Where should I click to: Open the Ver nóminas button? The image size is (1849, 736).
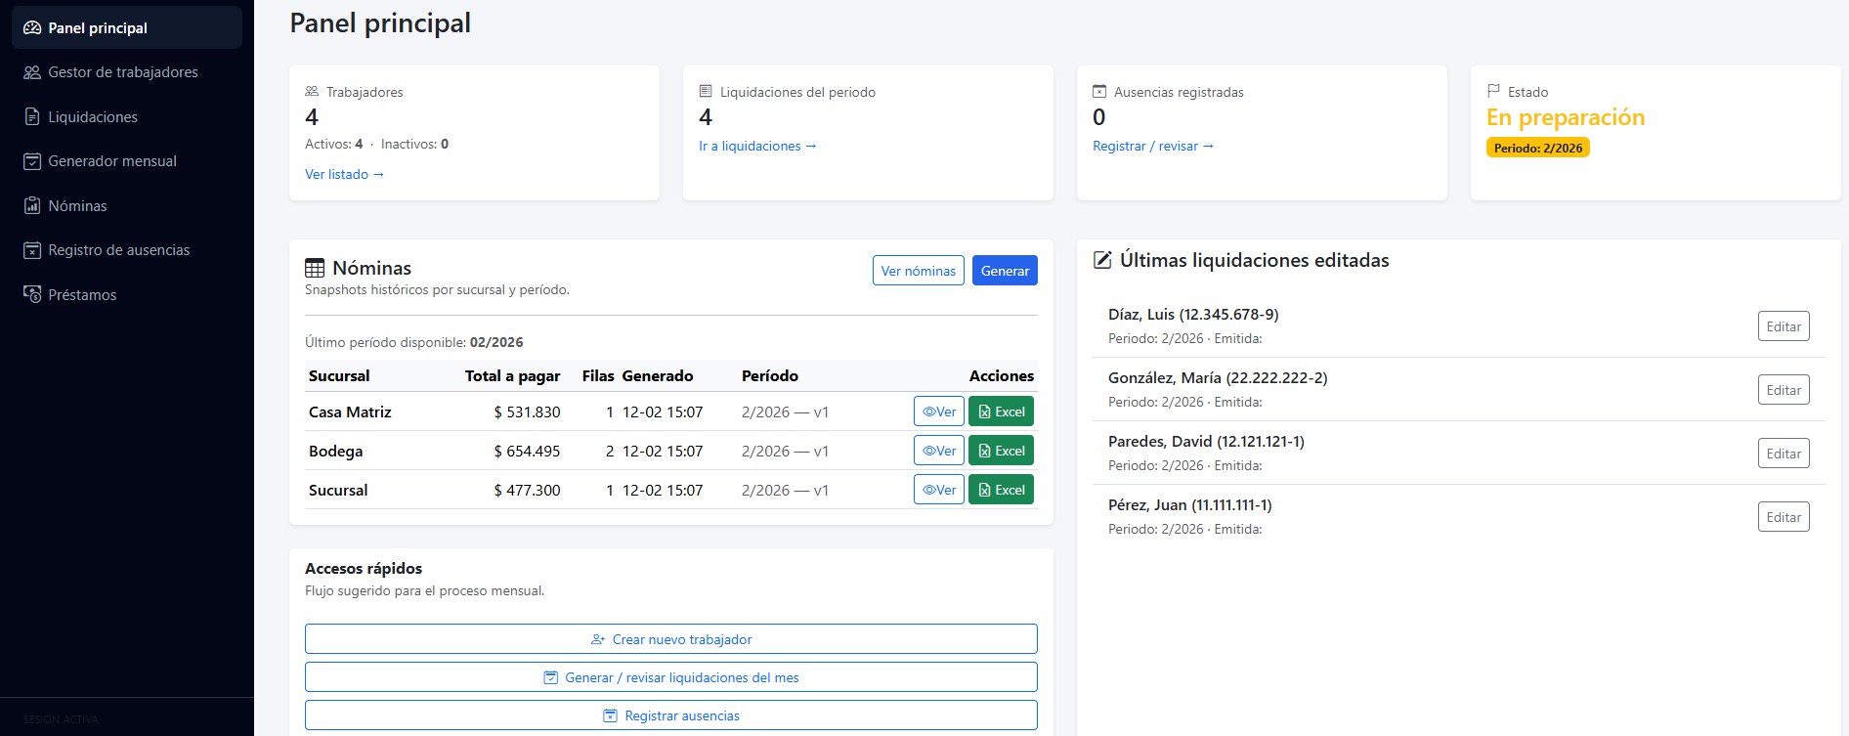pos(918,271)
